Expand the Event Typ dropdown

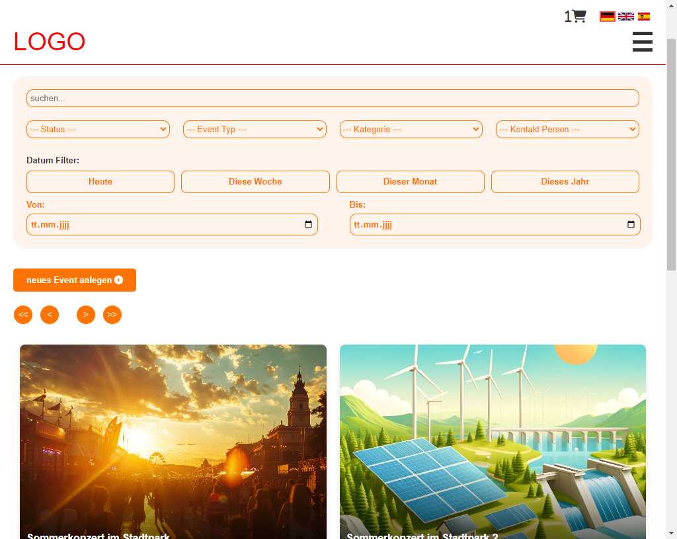coord(255,130)
